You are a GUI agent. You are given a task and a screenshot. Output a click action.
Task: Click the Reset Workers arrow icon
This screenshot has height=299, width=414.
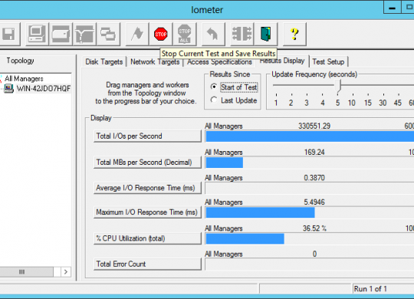213,34
